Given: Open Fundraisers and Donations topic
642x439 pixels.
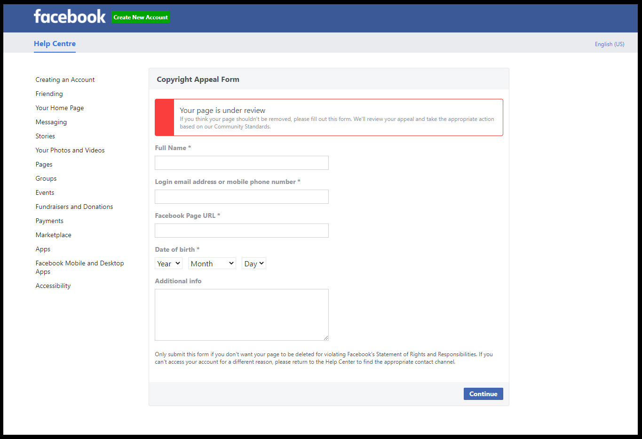Looking at the screenshot, I should pyautogui.click(x=74, y=207).
